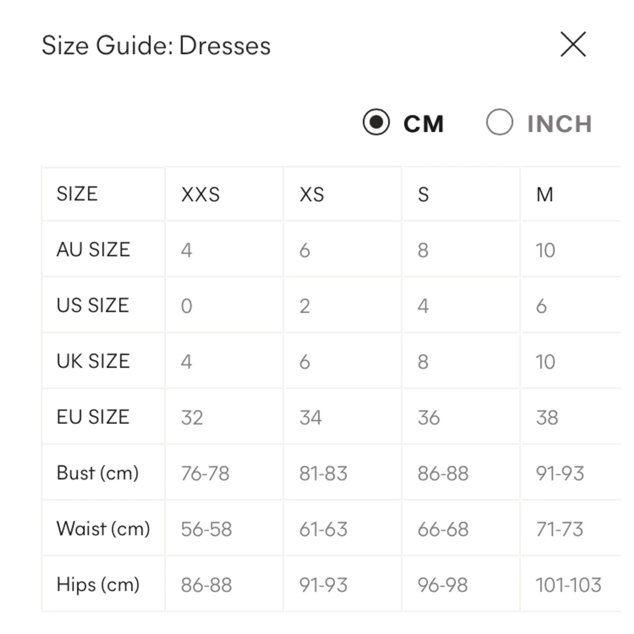Click the XS column header
Image resolution: width=634 pixels, height=634 pixels.
click(312, 194)
